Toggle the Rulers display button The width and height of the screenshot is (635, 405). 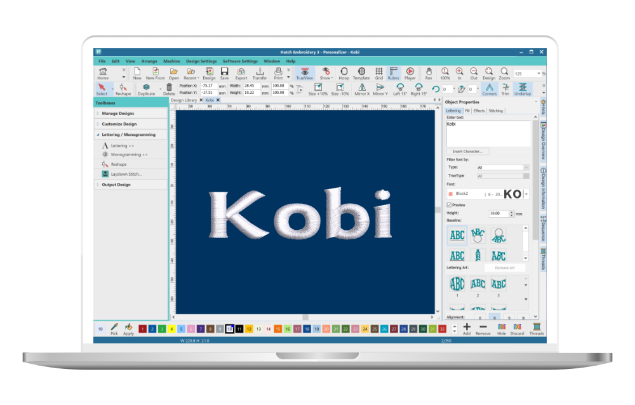click(x=394, y=73)
